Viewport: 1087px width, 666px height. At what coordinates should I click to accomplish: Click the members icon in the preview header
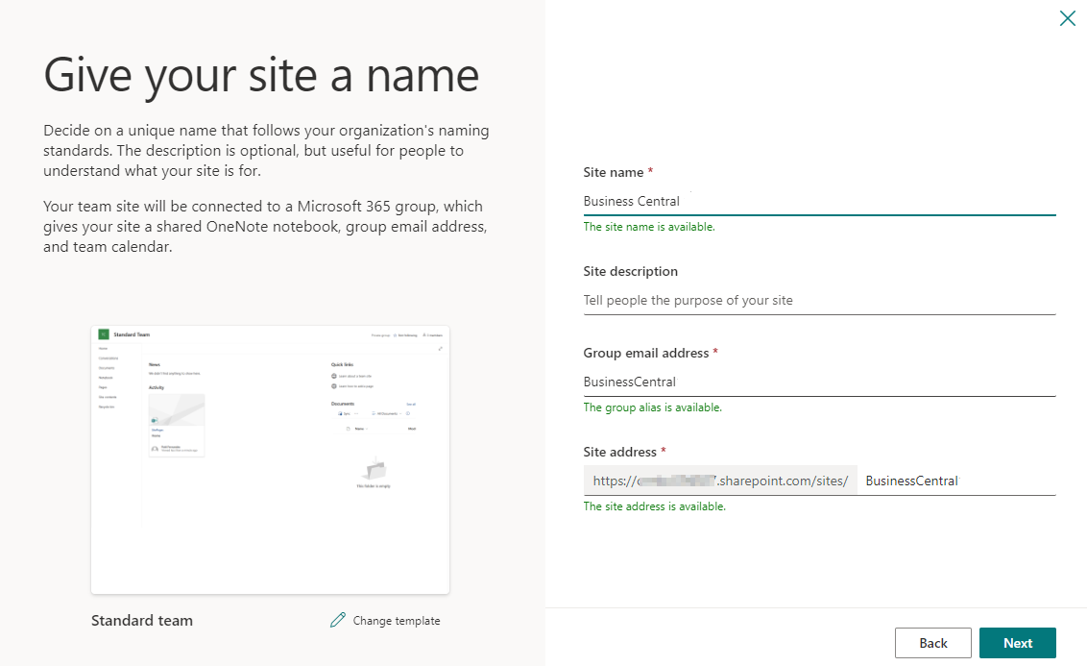tap(424, 334)
